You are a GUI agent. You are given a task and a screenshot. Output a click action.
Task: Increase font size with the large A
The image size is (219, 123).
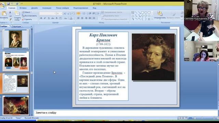pyautogui.click(x=65, y=14)
